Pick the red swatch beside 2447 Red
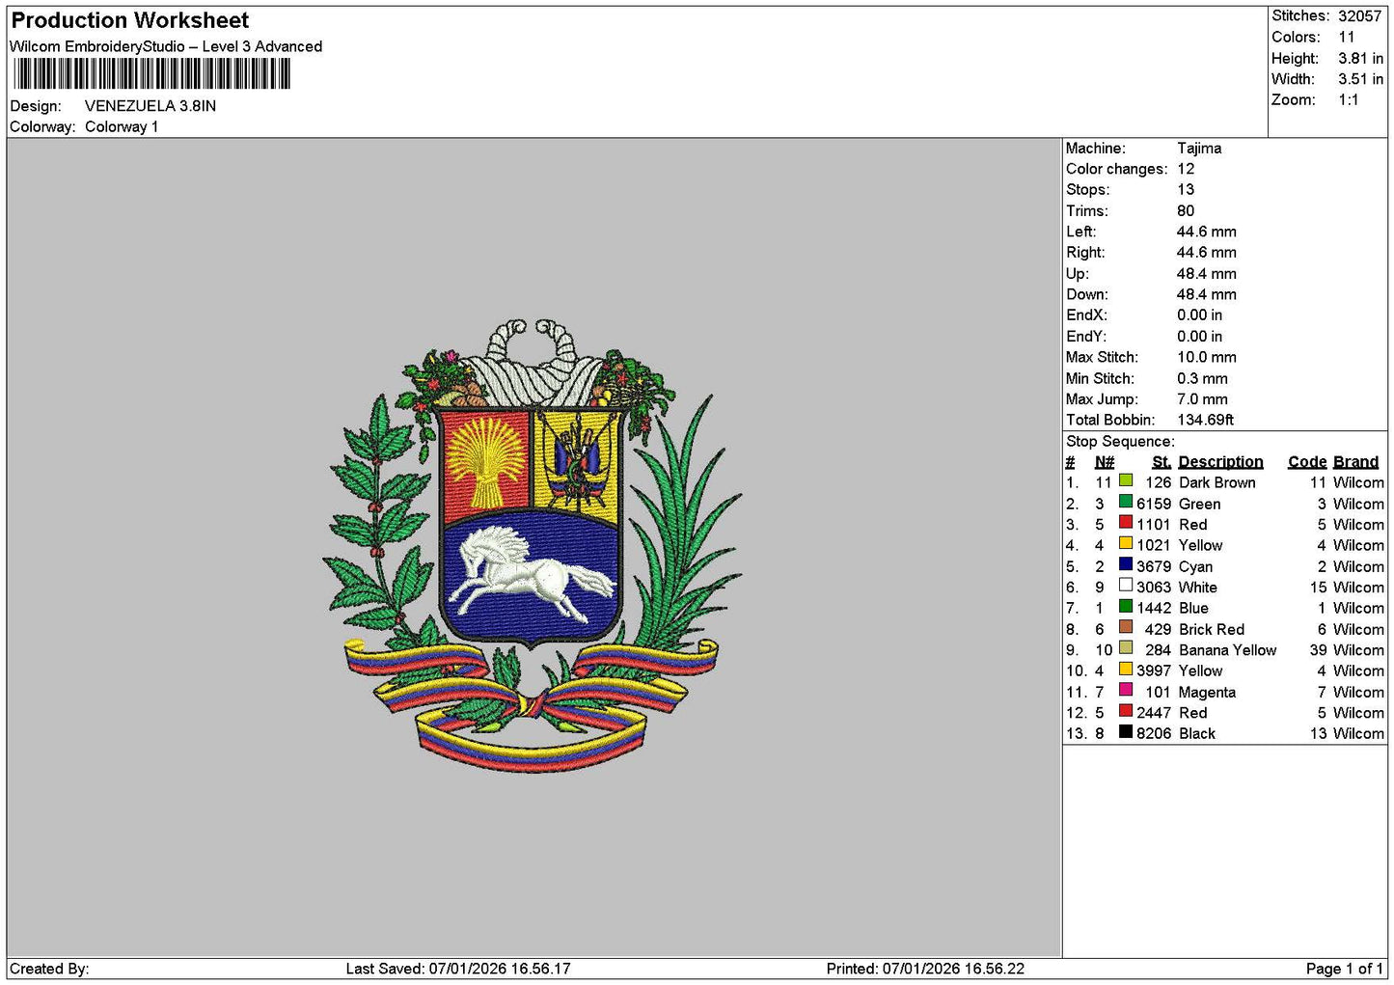The height and width of the screenshot is (985, 1394). point(1126,711)
